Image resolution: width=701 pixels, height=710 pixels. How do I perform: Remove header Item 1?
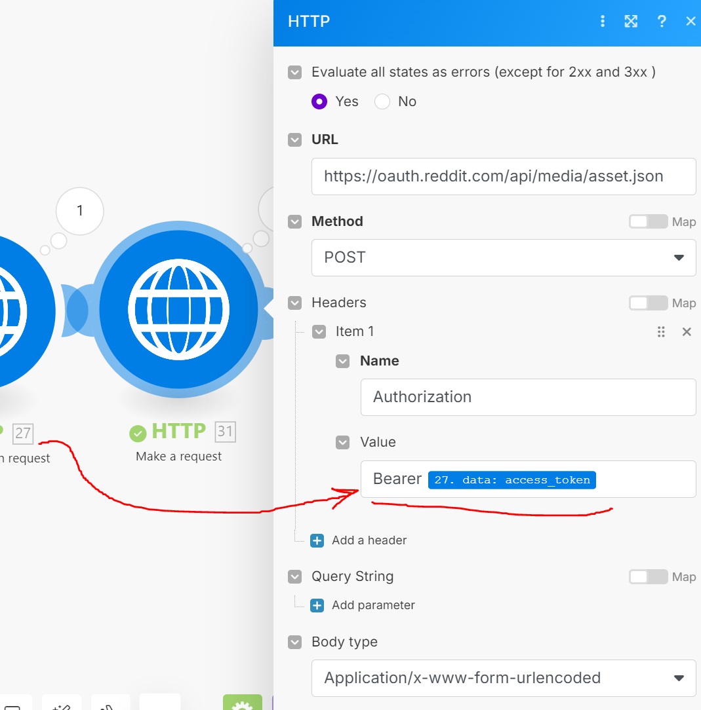pos(687,332)
